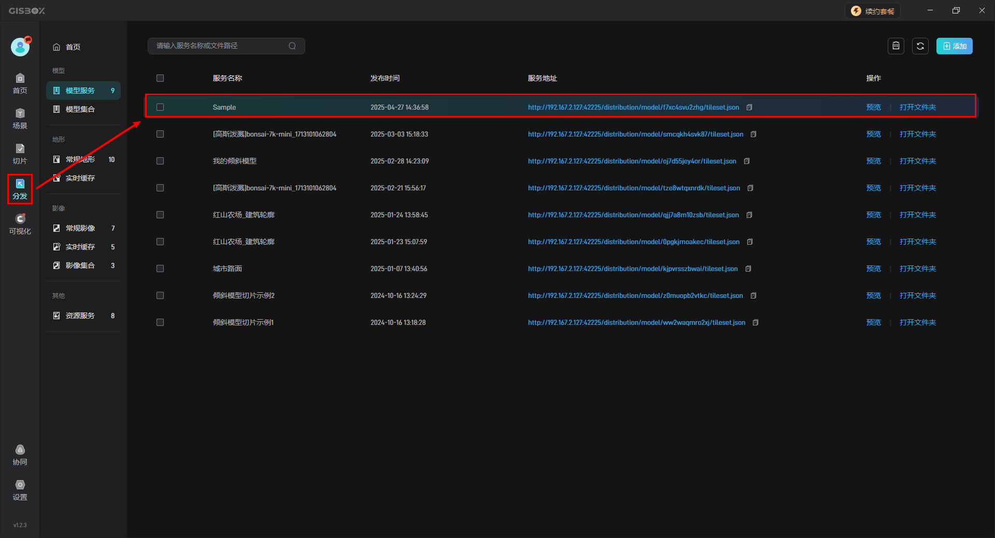995x538 pixels.
Task: Copy the 倾斜模型切片示例1 service address
Action: point(756,322)
